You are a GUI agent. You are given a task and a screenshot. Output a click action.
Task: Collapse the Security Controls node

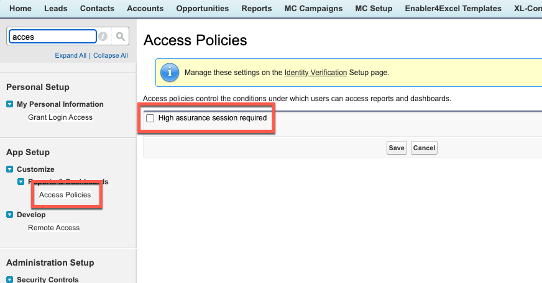10,279
